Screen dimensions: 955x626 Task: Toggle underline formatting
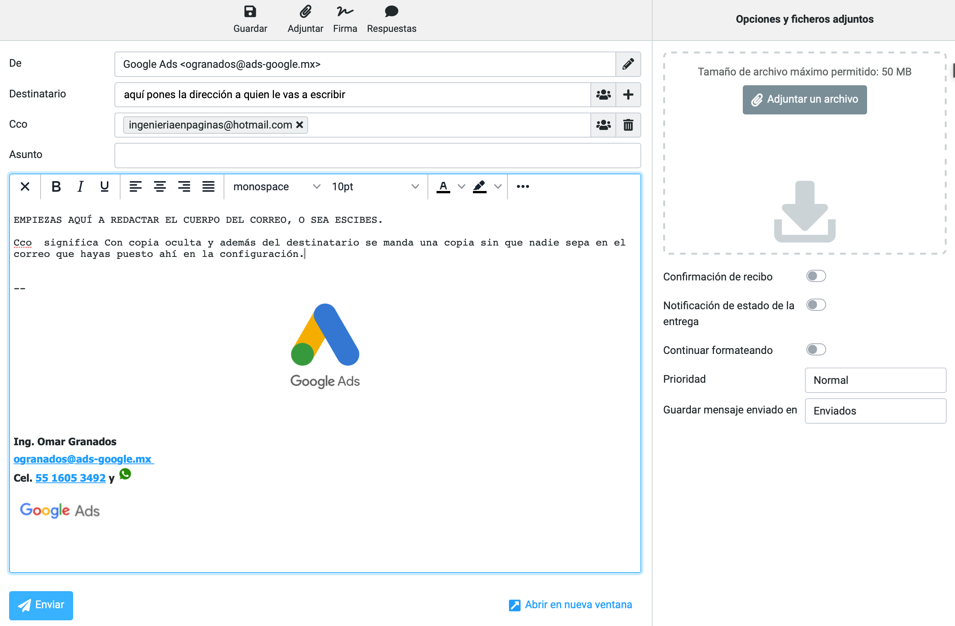click(x=104, y=186)
